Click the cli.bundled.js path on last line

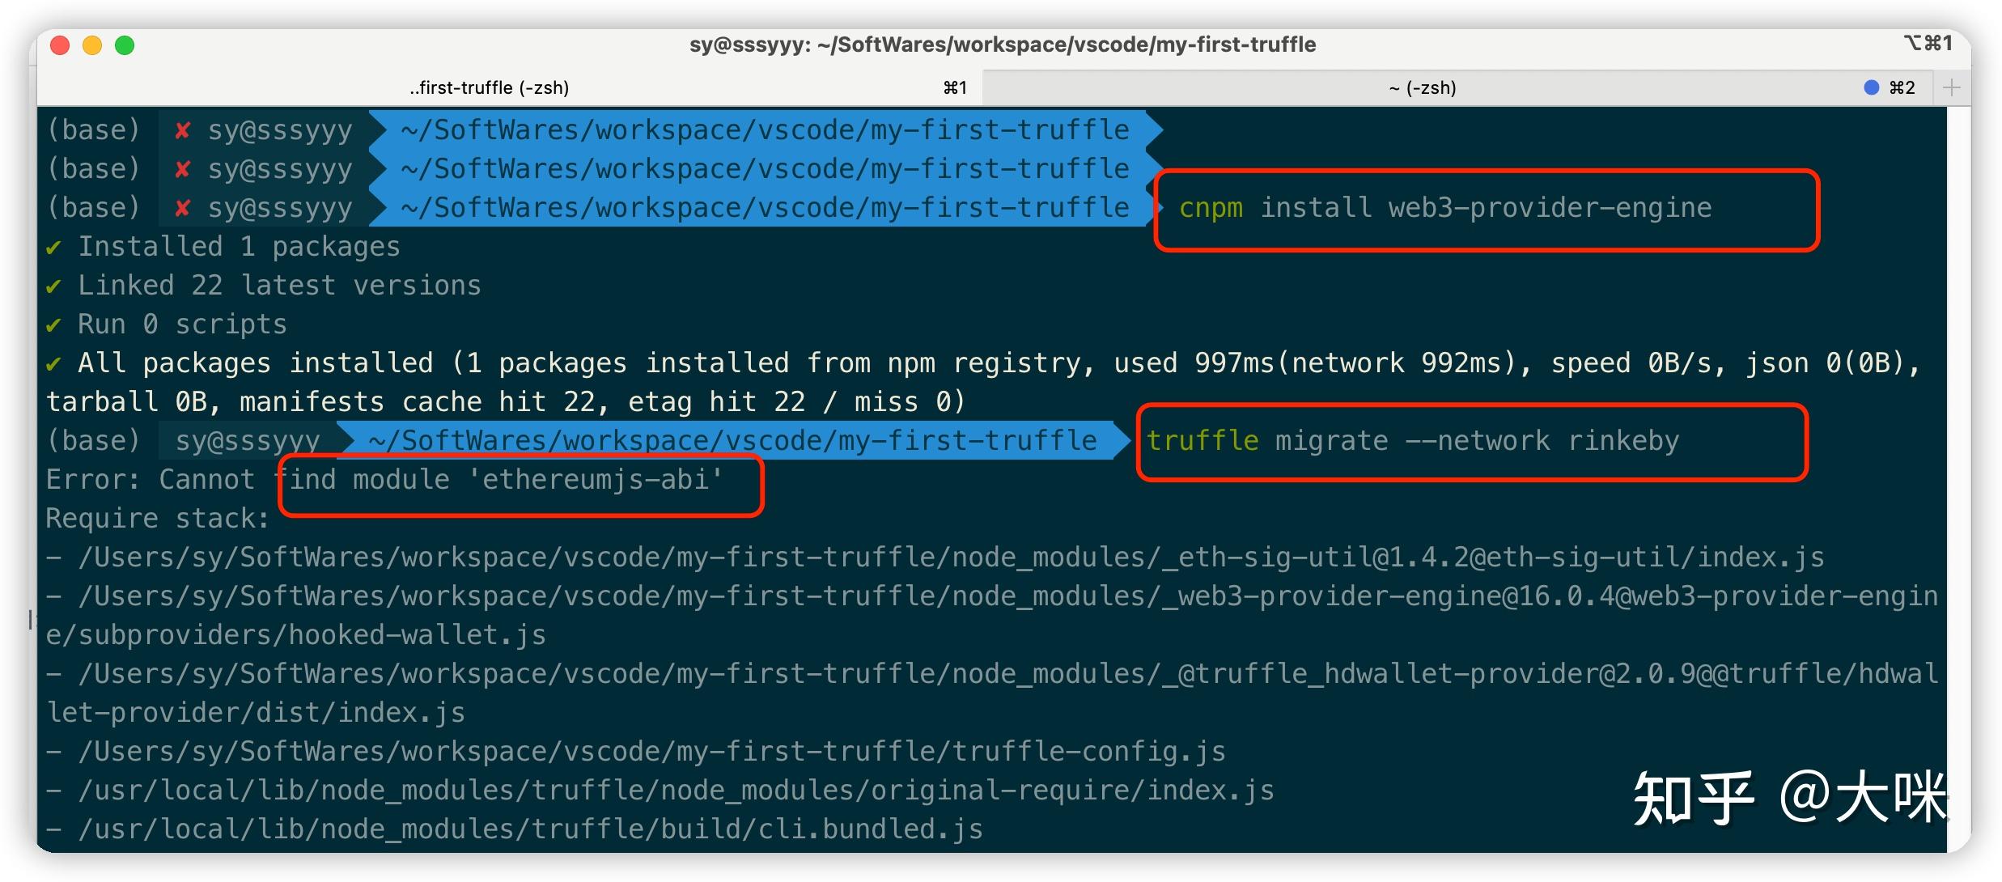pos(870,829)
